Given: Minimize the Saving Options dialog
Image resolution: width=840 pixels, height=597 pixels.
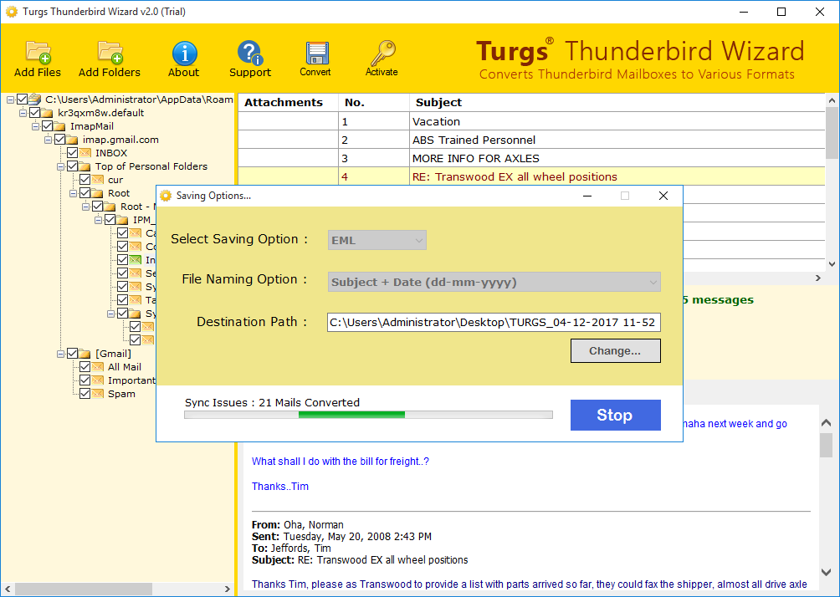Looking at the screenshot, I should [x=587, y=196].
